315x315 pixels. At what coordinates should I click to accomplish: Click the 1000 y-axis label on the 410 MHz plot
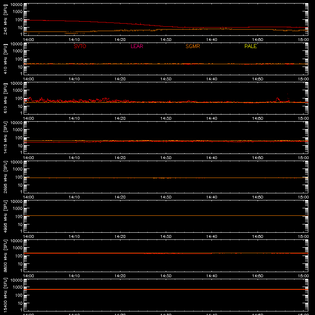[18, 51]
